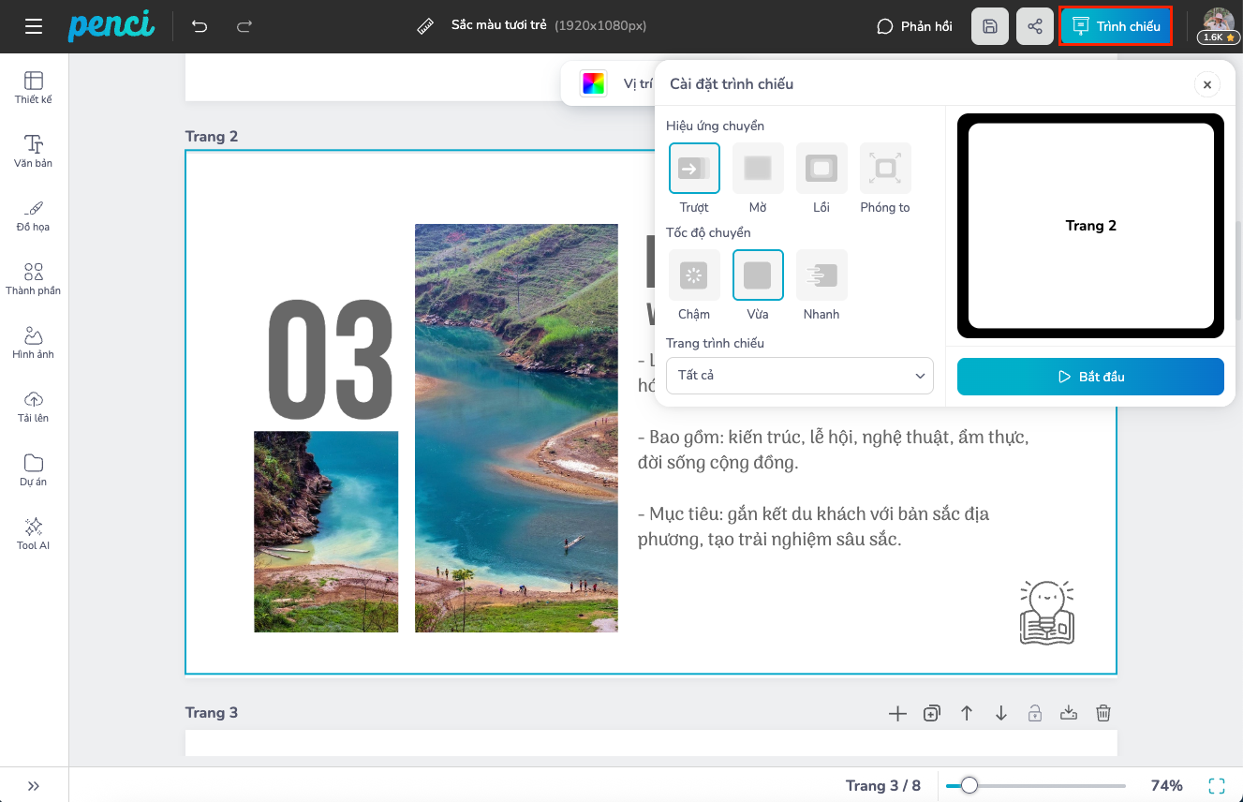
Task: Click the Phản hồi button
Action: tap(914, 26)
